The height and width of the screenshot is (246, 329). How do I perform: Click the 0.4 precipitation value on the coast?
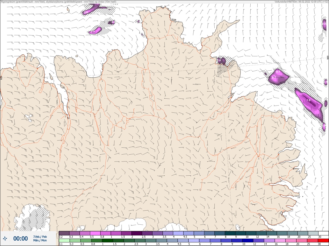219,60
